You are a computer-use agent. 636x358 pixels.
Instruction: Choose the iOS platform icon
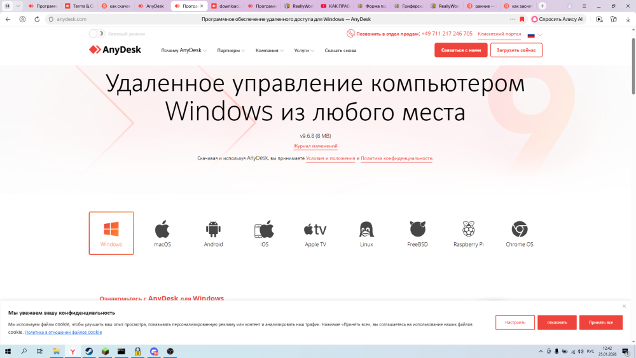click(x=265, y=233)
